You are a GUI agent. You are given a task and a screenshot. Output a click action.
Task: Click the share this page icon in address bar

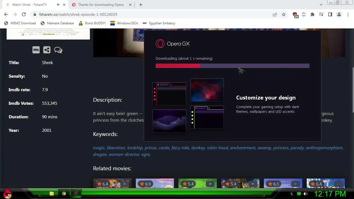coord(275,14)
